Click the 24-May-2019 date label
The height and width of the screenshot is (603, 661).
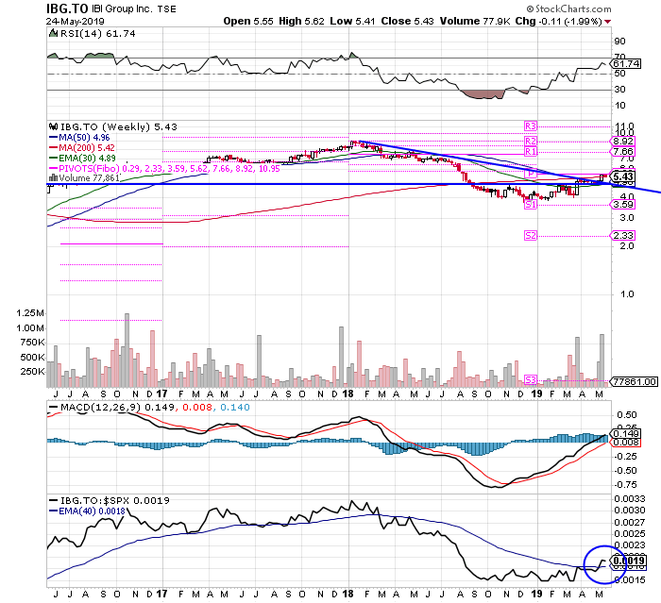tap(75, 21)
